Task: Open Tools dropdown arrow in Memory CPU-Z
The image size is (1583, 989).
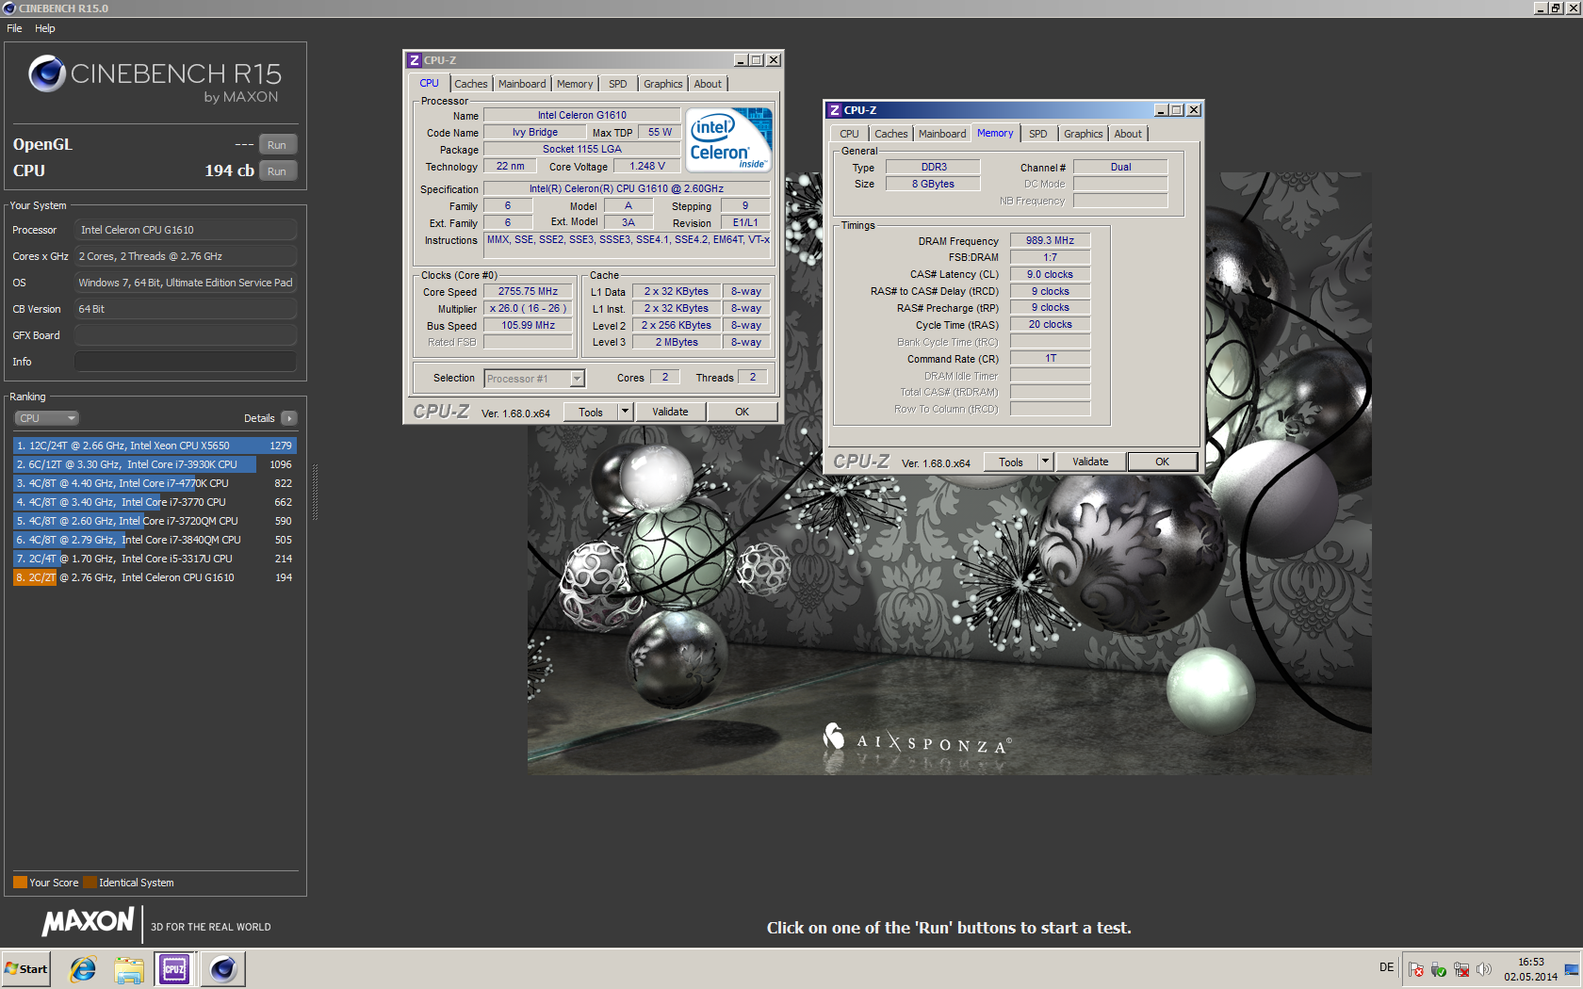Action: click(x=1045, y=462)
